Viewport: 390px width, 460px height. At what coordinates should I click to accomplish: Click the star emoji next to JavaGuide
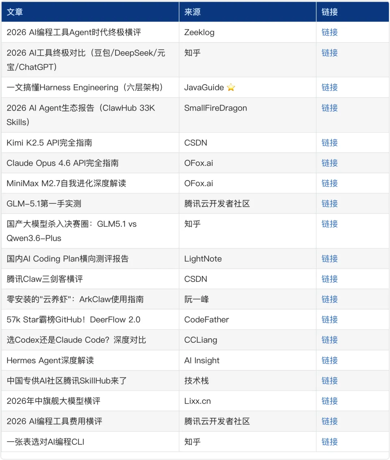[231, 87]
